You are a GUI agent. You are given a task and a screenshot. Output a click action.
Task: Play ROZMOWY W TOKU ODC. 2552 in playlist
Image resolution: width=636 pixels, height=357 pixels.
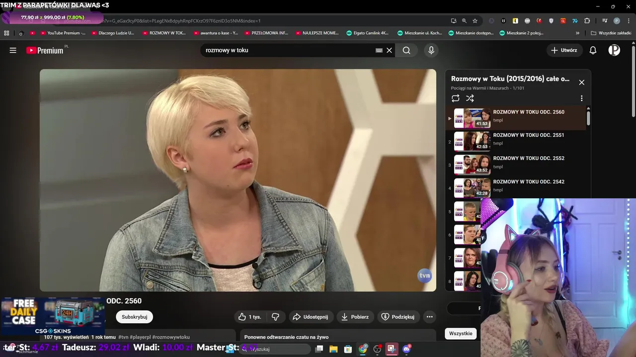[x=516, y=165]
